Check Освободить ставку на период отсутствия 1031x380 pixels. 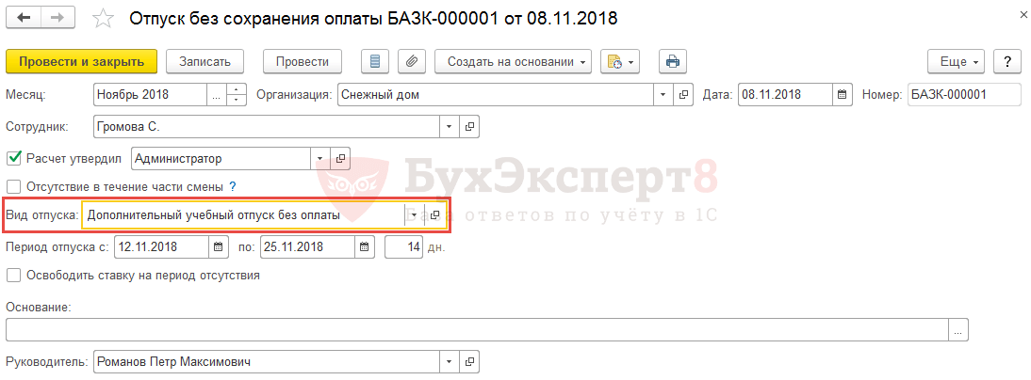[x=13, y=276]
